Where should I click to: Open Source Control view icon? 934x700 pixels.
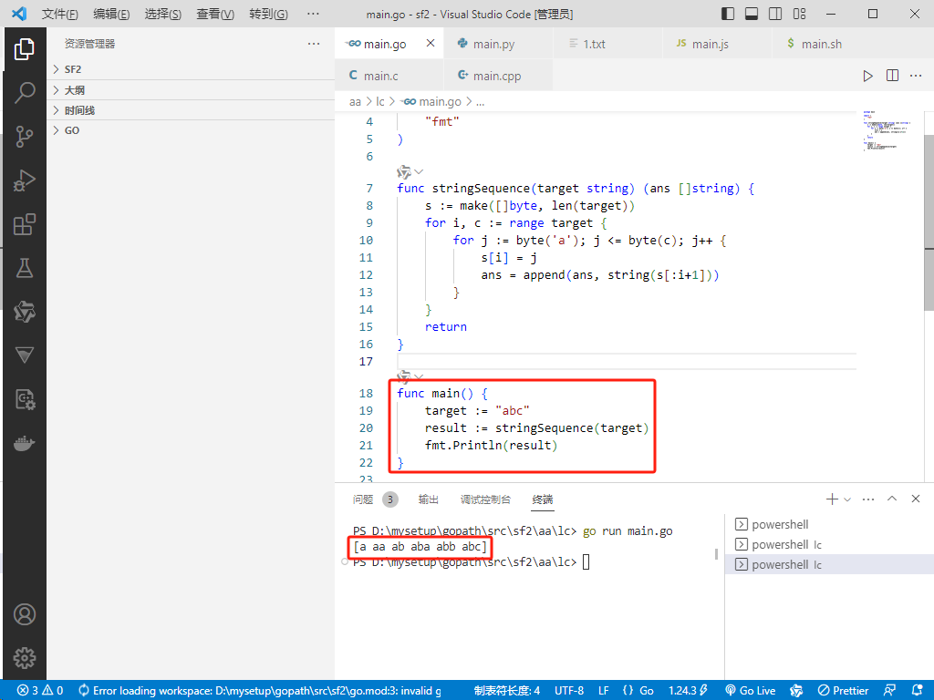tap(25, 137)
